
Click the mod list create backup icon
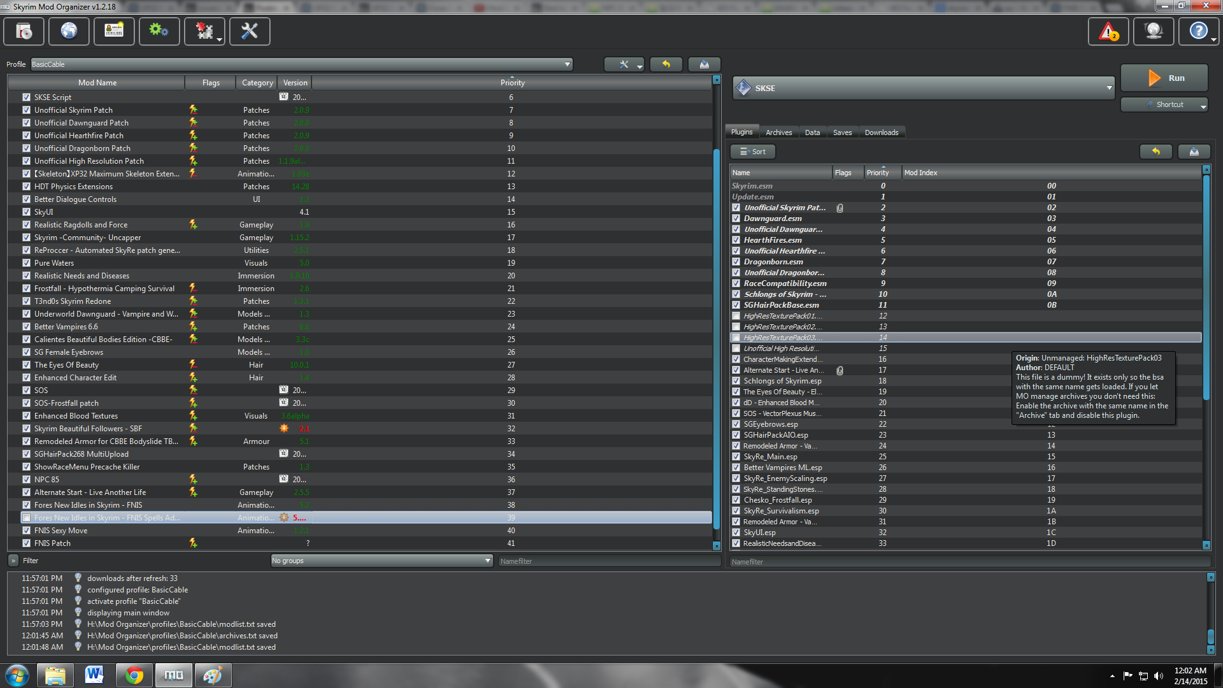(704, 64)
